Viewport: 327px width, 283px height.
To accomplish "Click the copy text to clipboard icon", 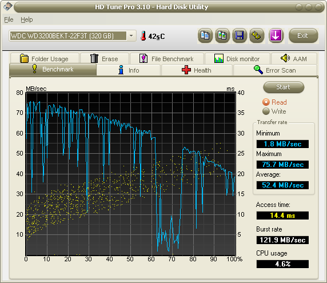I will [205, 35].
